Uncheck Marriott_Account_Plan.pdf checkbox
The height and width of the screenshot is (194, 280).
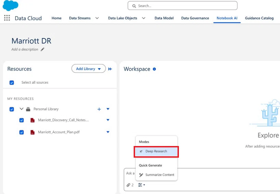pos(22,132)
